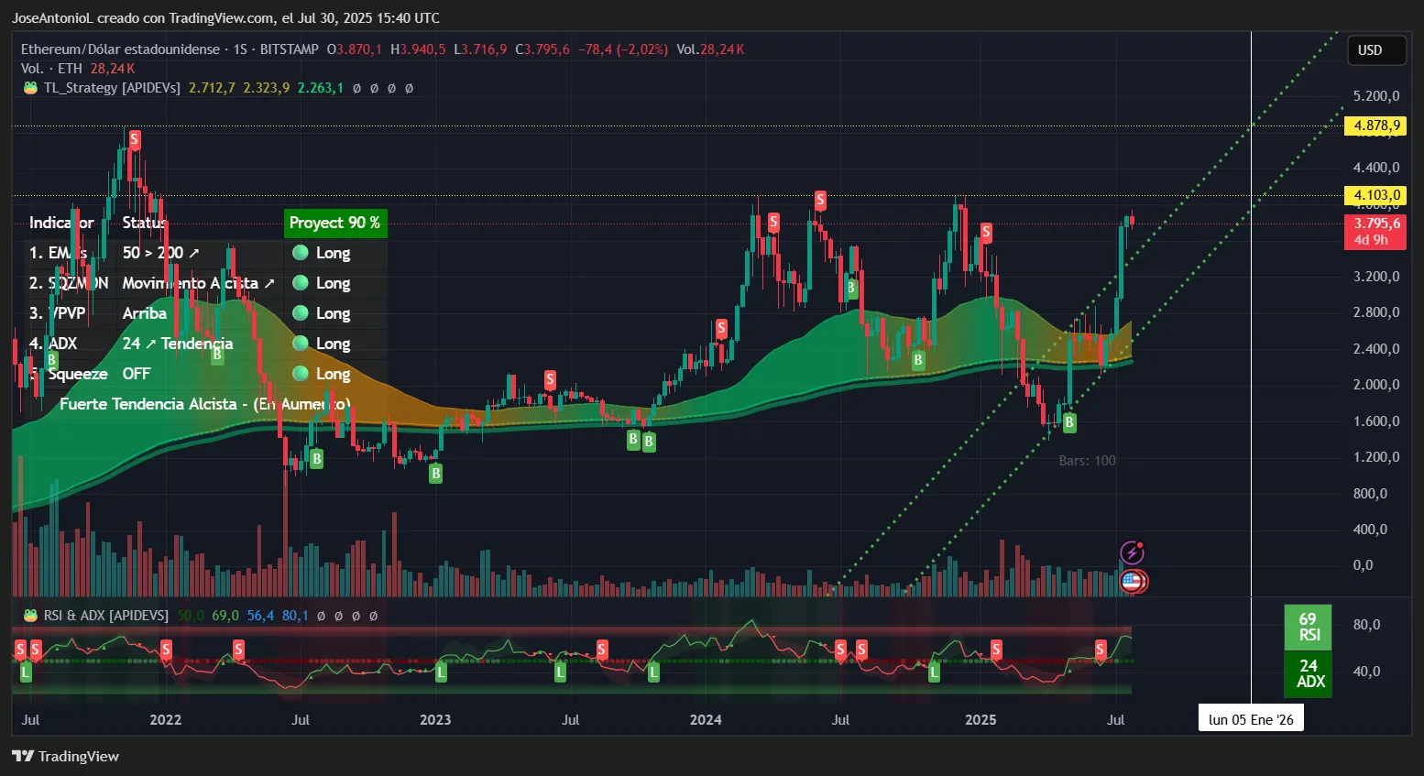Open the USD currency selector
Image resolution: width=1424 pixels, height=776 pixels.
1375,50
